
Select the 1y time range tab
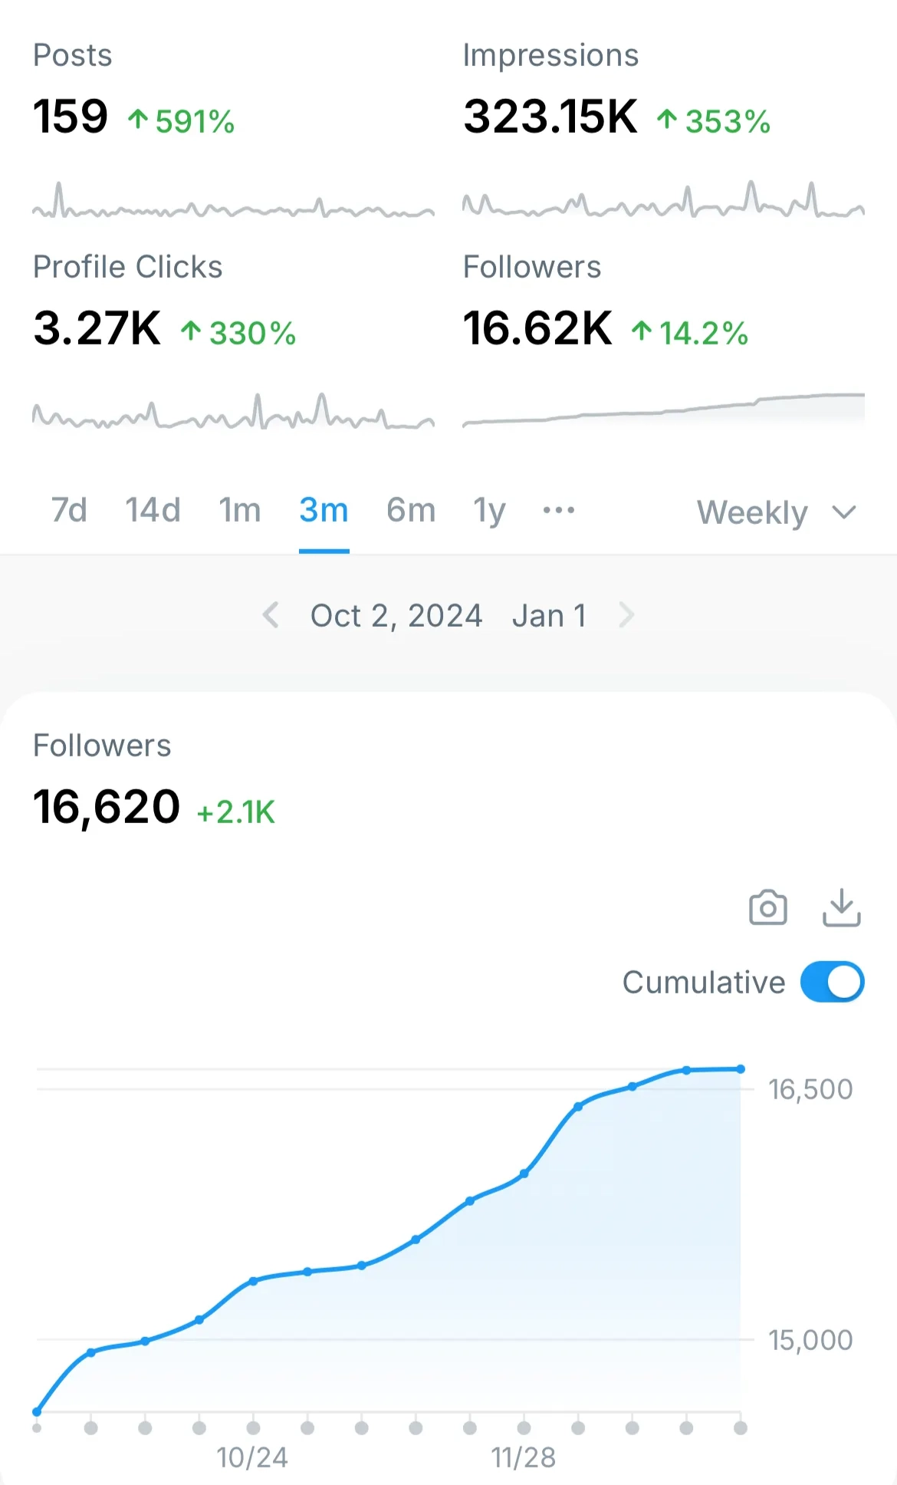488,509
